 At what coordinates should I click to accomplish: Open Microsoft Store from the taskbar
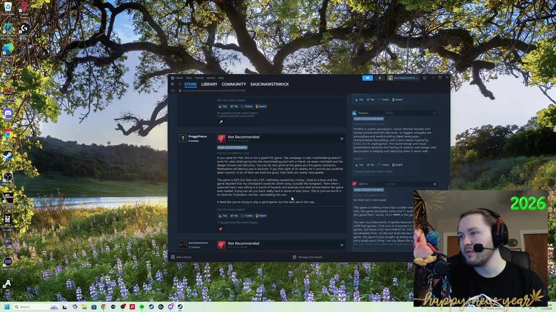pyautogui.click(x=94, y=307)
